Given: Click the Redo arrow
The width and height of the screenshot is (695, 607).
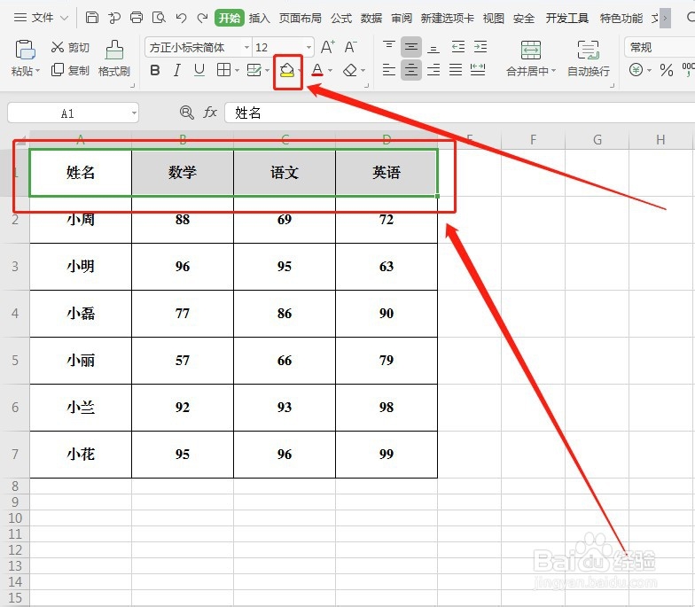Looking at the screenshot, I should tap(202, 18).
